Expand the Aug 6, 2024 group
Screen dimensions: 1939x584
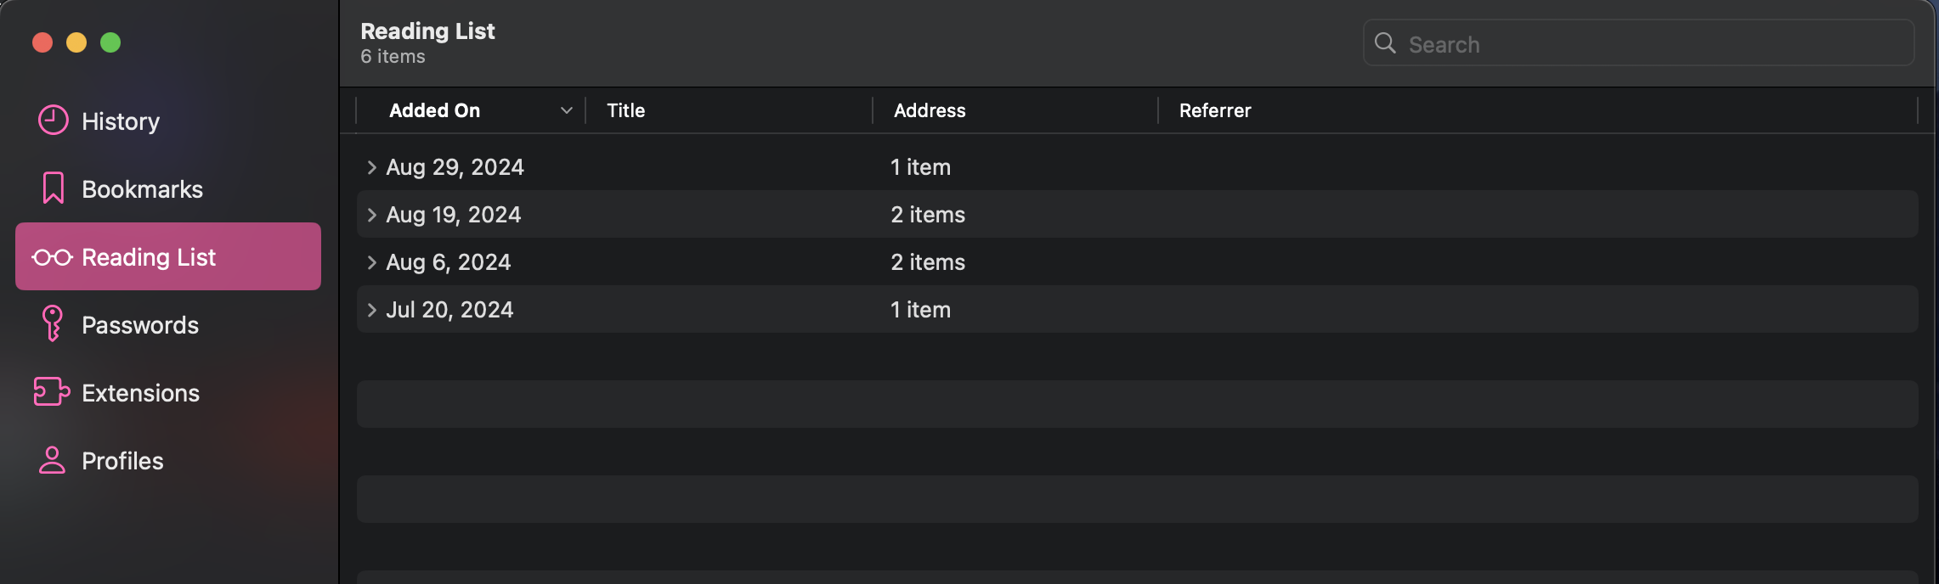coord(371,262)
